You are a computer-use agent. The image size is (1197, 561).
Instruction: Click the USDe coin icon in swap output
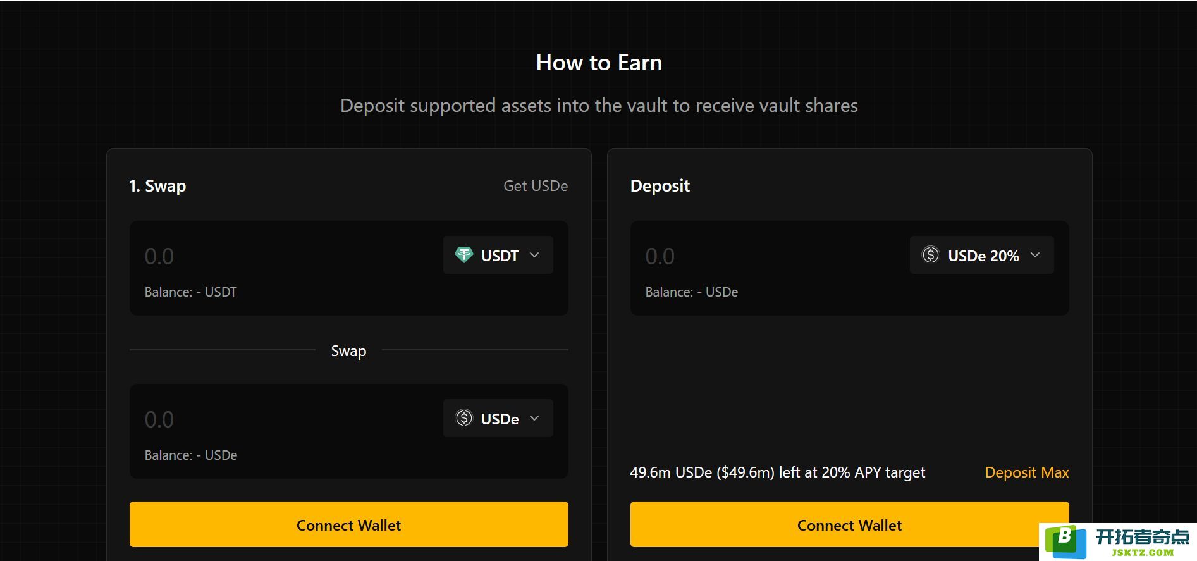pyautogui.click(x=464, y=418)
